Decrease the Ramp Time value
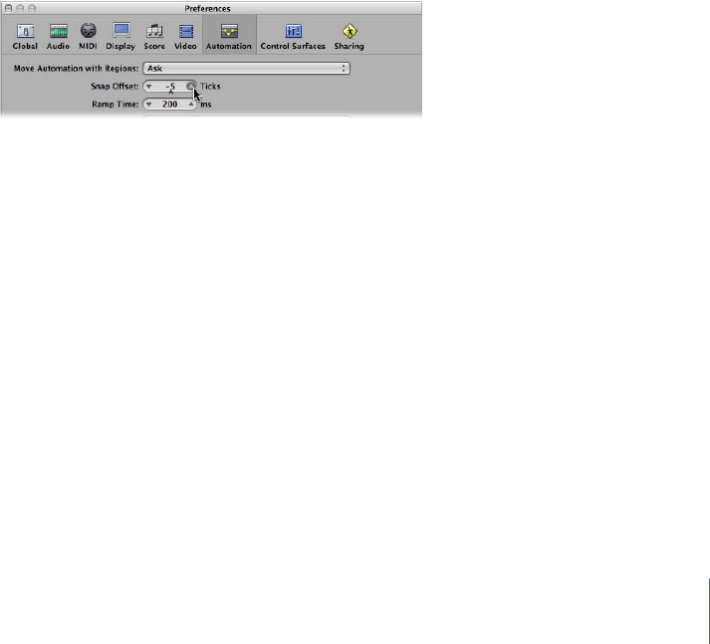710x644 pixels. coord(149,105)
